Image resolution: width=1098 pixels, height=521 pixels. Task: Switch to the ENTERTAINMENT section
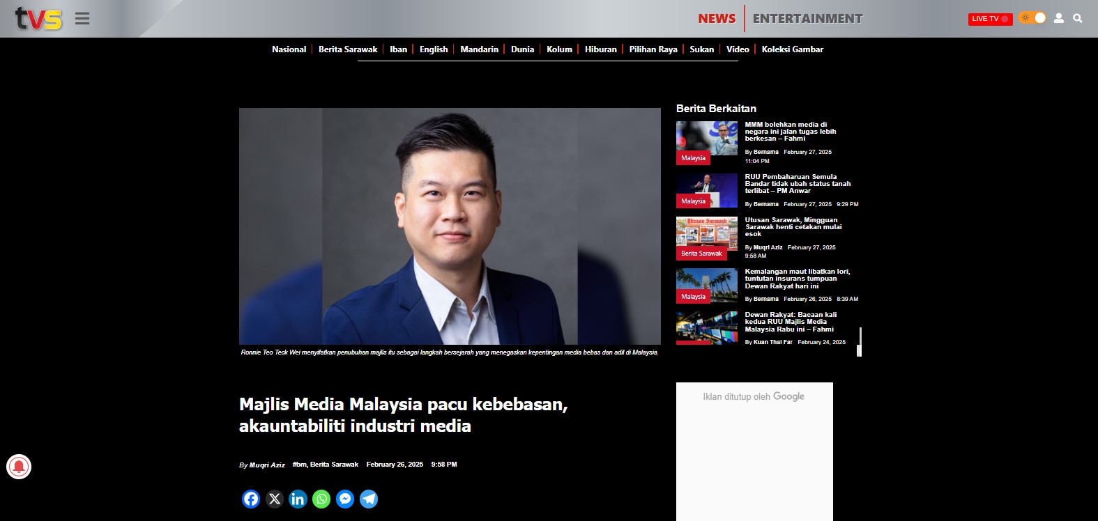click(x=807, y=19)
